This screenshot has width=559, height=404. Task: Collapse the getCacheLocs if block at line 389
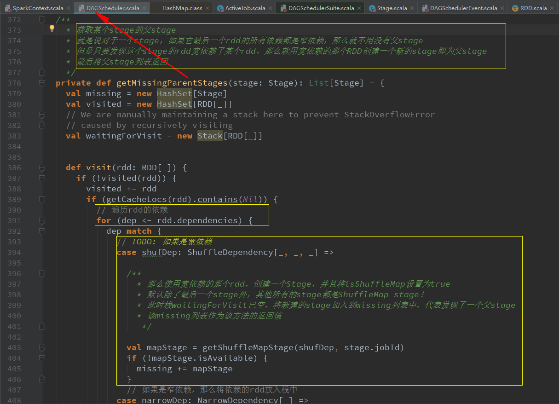coord(42,199)
